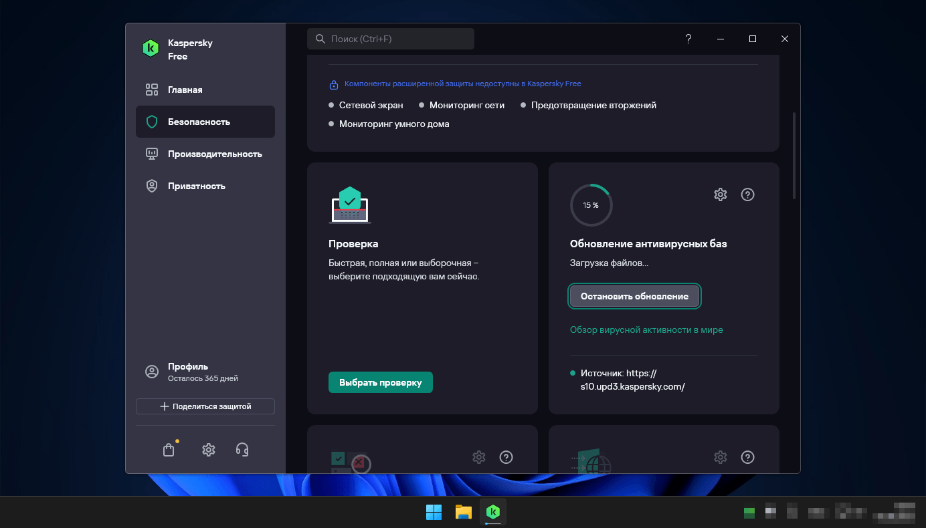Viewport: 926px width, 528px height.
Task: Click the Проверка card title
Action: pyautogui.click(x=353, y=244)
